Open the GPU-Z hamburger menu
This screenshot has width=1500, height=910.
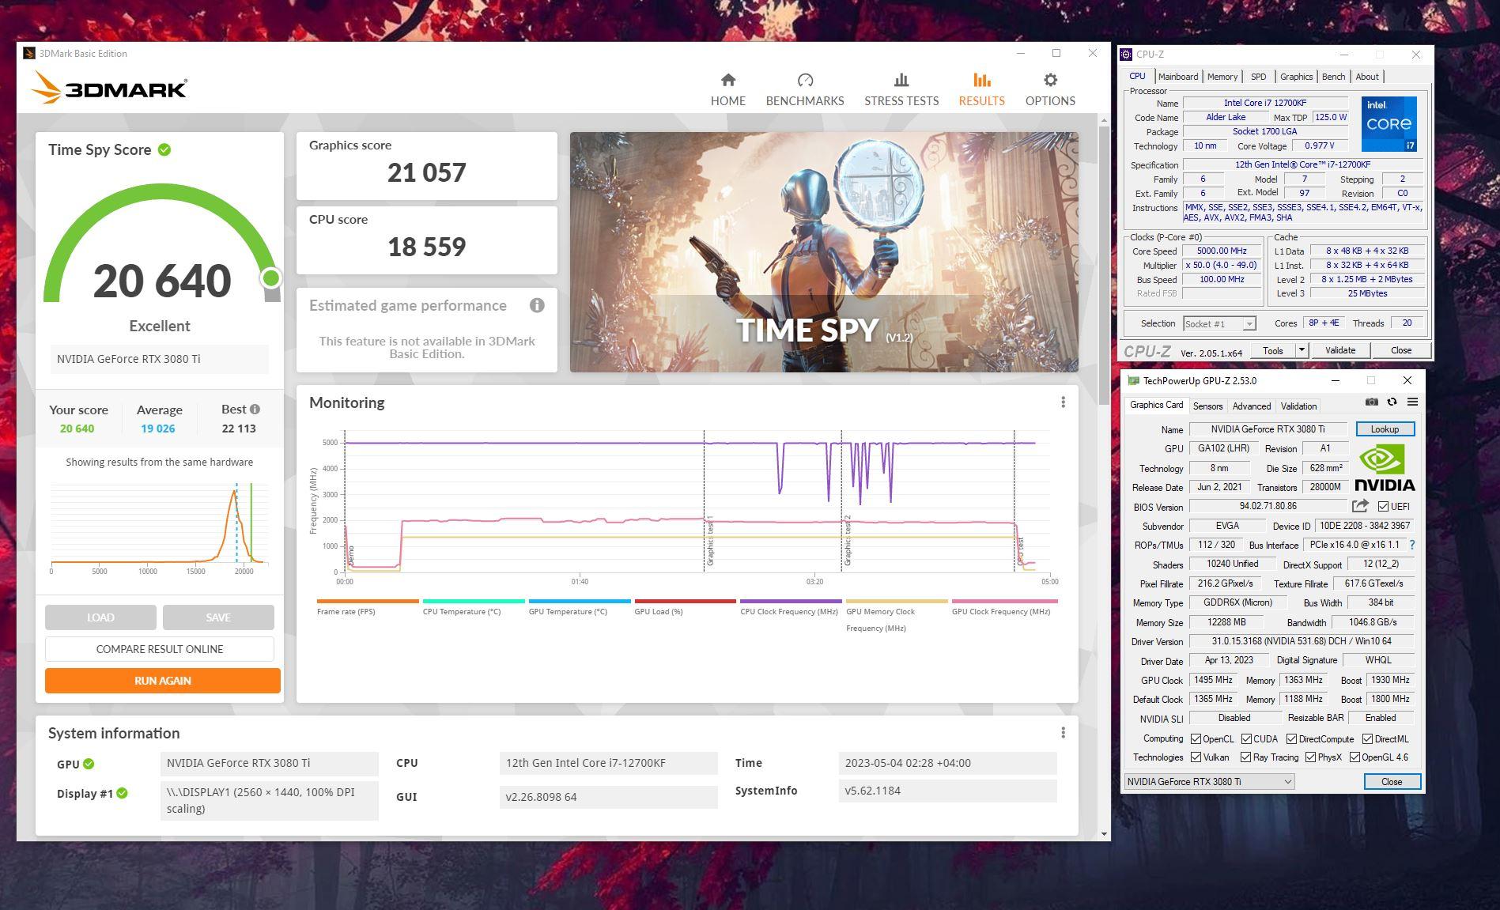pyautogui.click(x=1412, y=402)
